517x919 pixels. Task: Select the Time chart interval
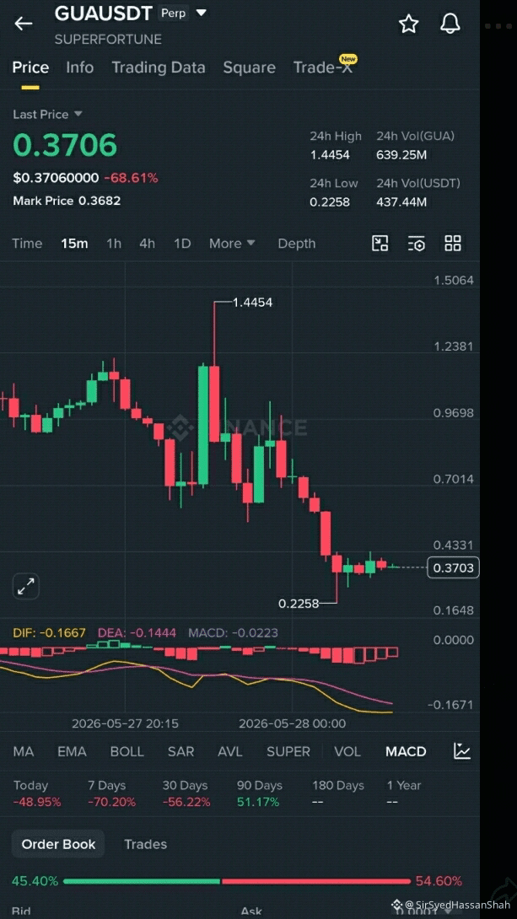pyautogui.click(x=27, y=243)
